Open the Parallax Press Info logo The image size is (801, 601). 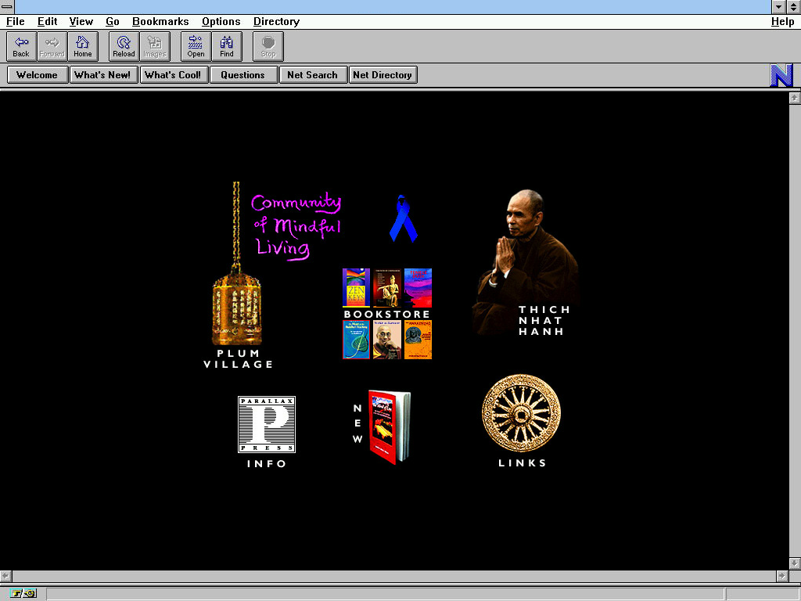coord(267,425)
